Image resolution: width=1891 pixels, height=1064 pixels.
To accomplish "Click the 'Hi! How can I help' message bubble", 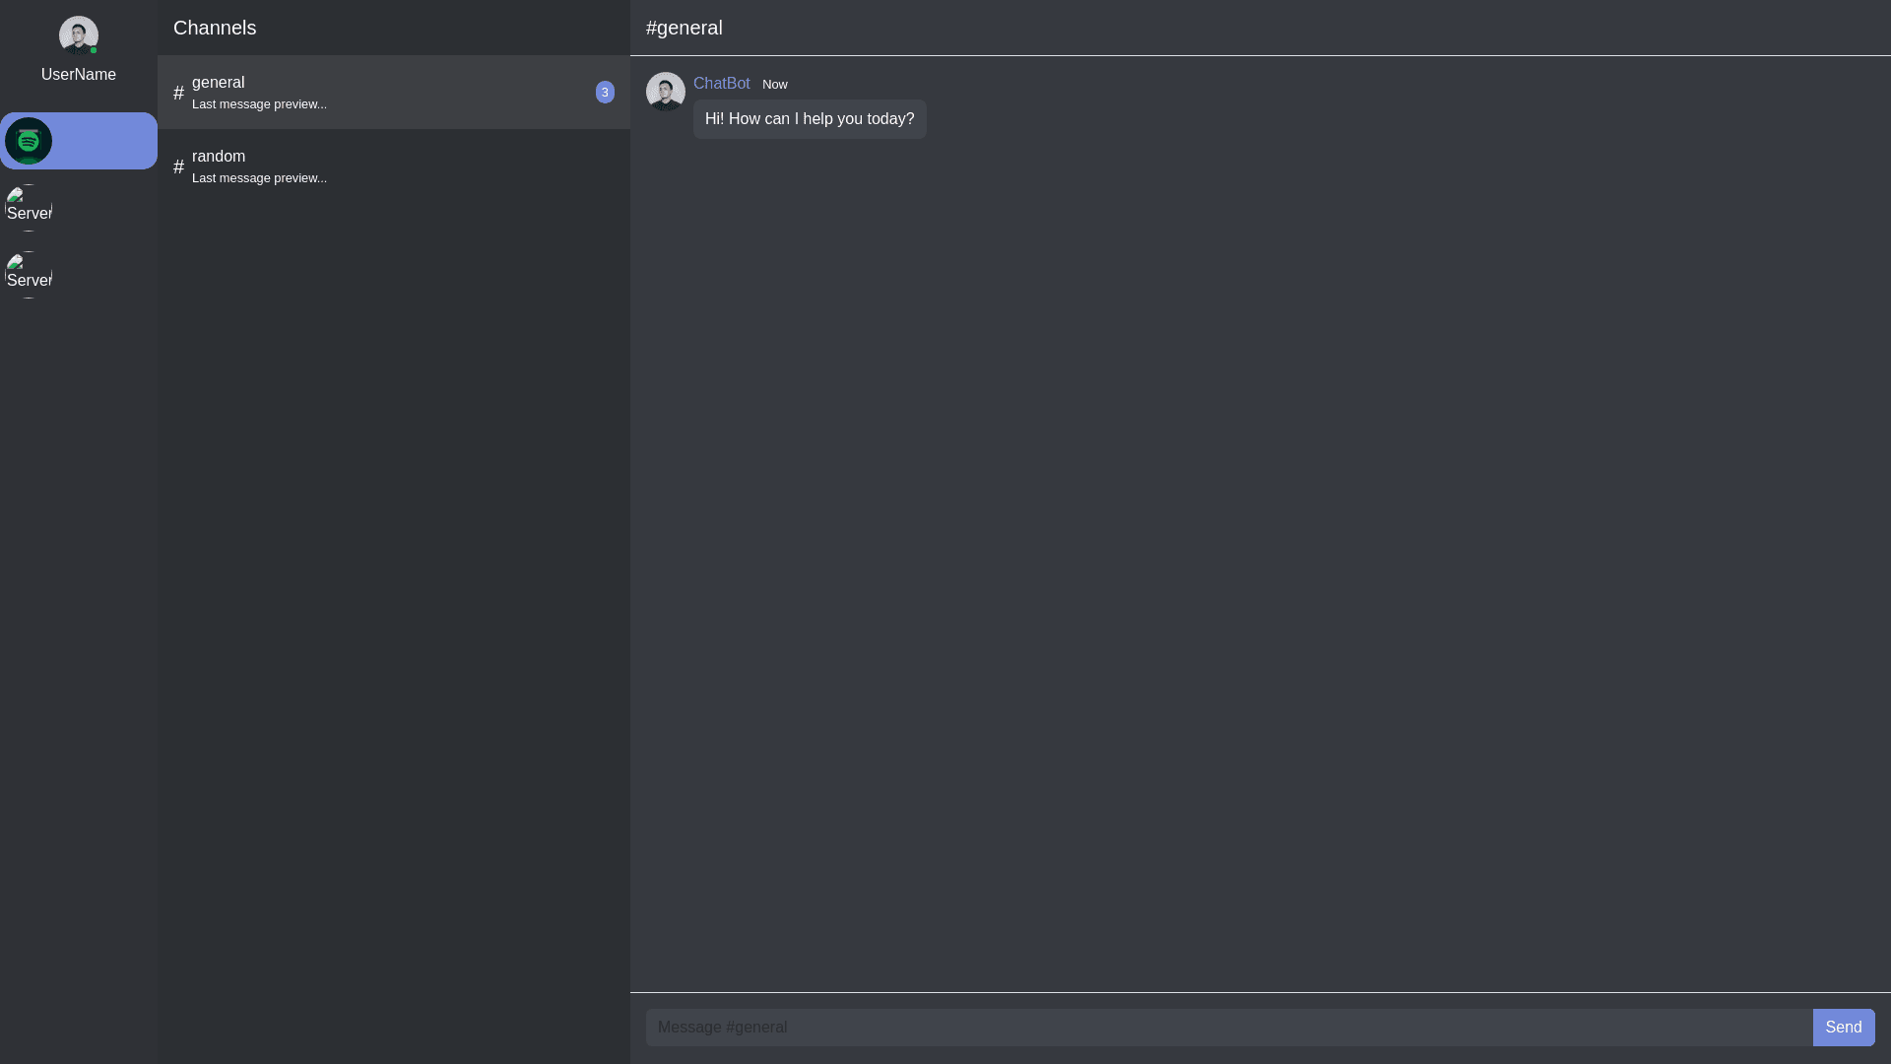I will 810,119.
